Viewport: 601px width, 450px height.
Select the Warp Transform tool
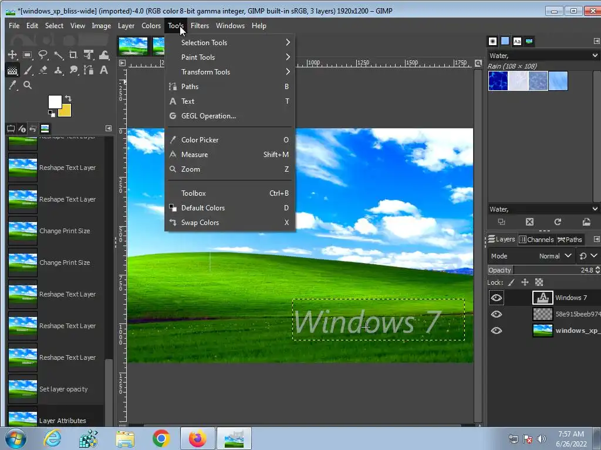click(x=104, y=54)
